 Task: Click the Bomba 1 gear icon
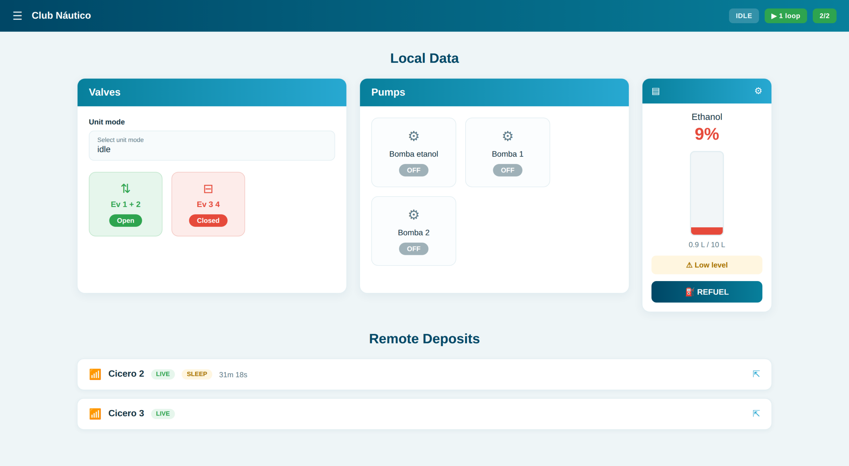point(507,136)
